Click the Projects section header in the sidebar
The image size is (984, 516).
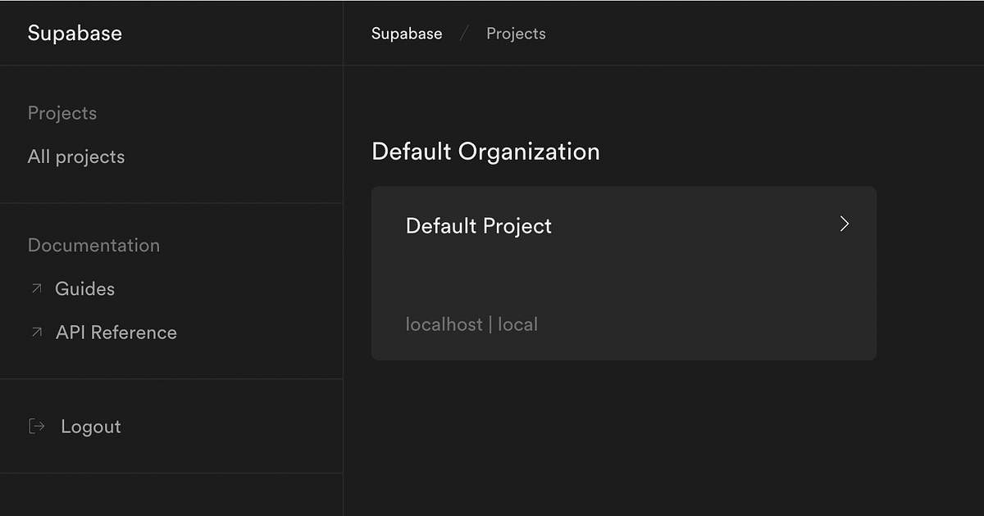[x=61, y=113]
